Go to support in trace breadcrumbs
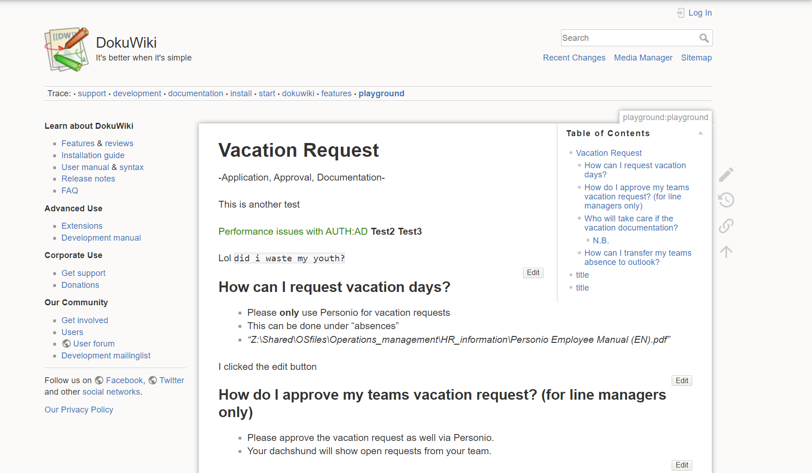This screenshot has height=473, width=812. pyautogui.click(x=92, y=93)
